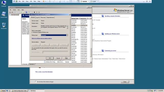Click the Cancel button in Telnet Properties
Image resolution: width=164 pixels, height=92 pixels.
[58, 58]
